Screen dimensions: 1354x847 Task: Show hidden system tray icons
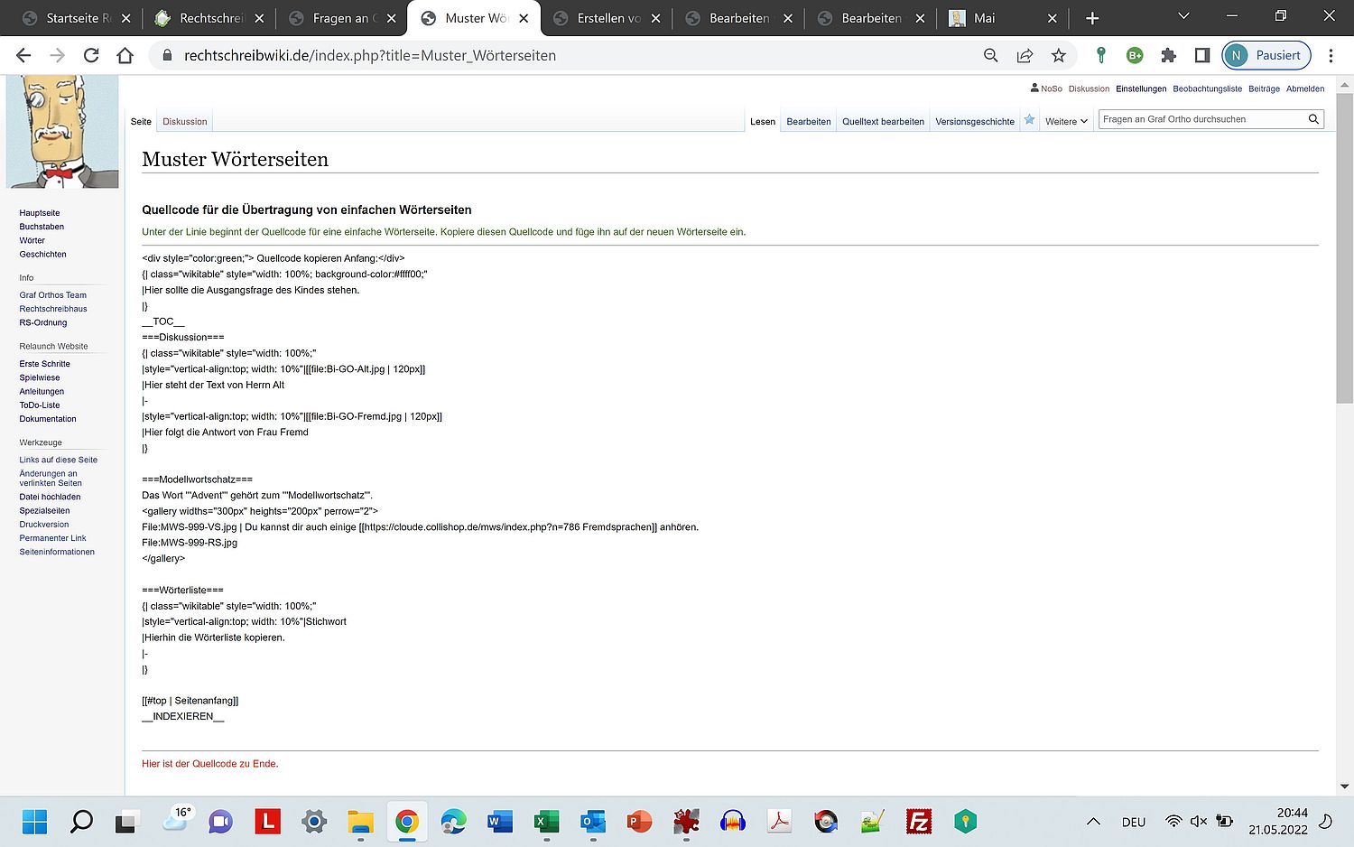click(x=1093, y=821)
